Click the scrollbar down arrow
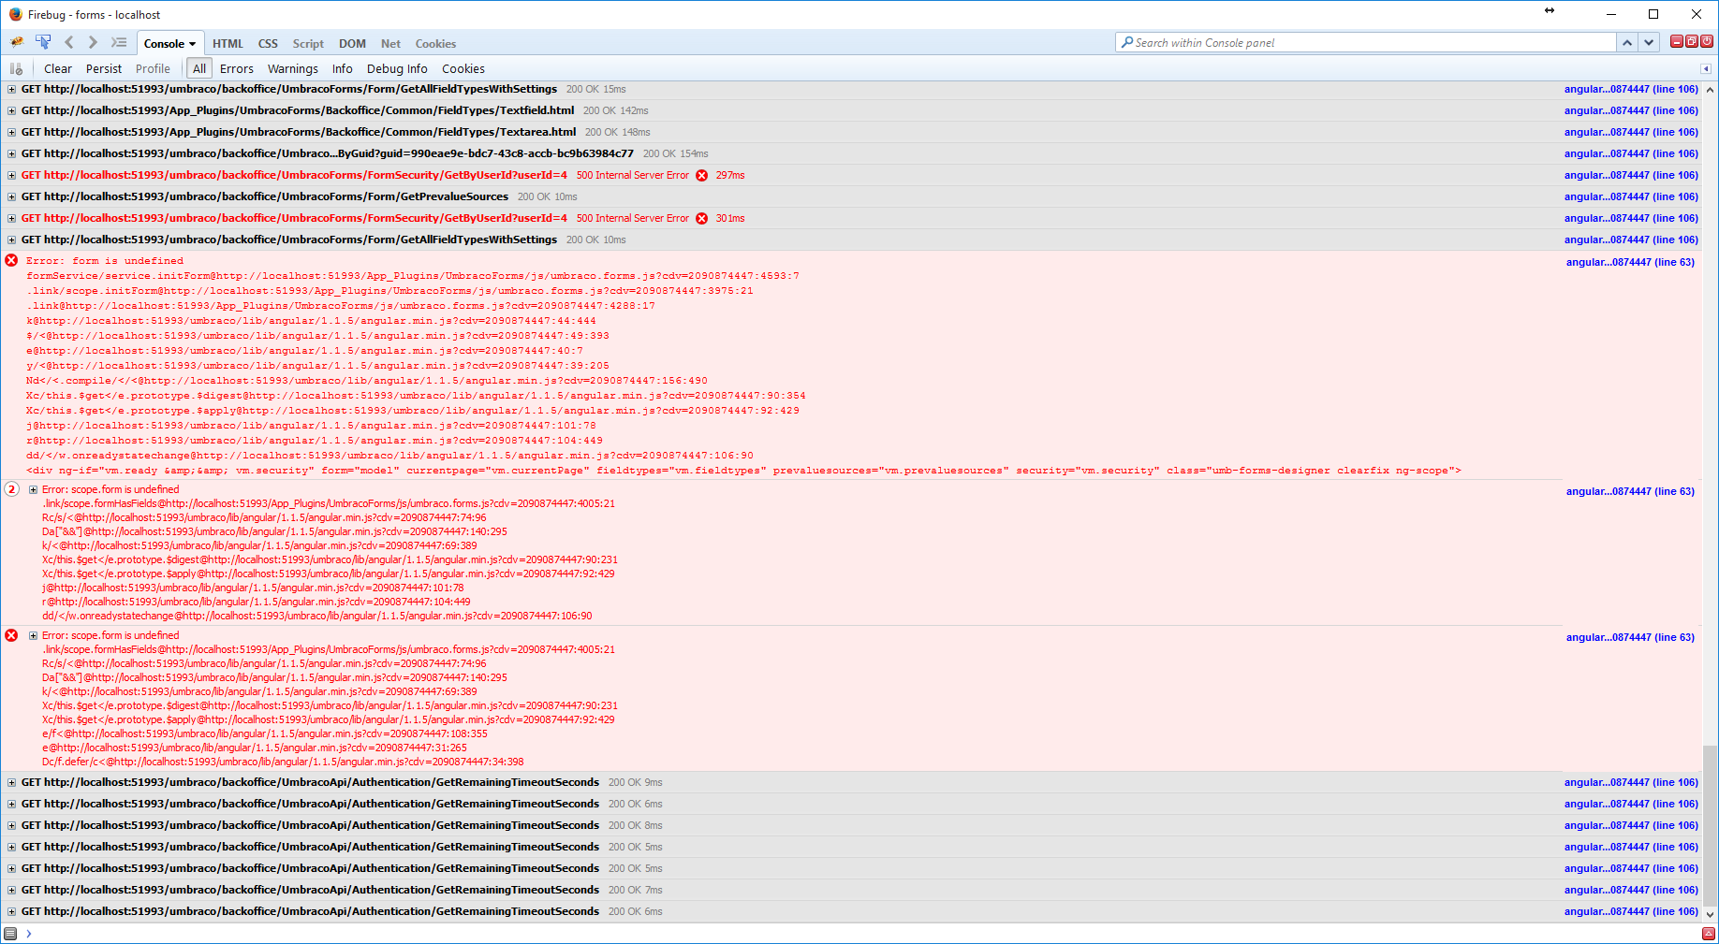 [x=1711, y=914]
